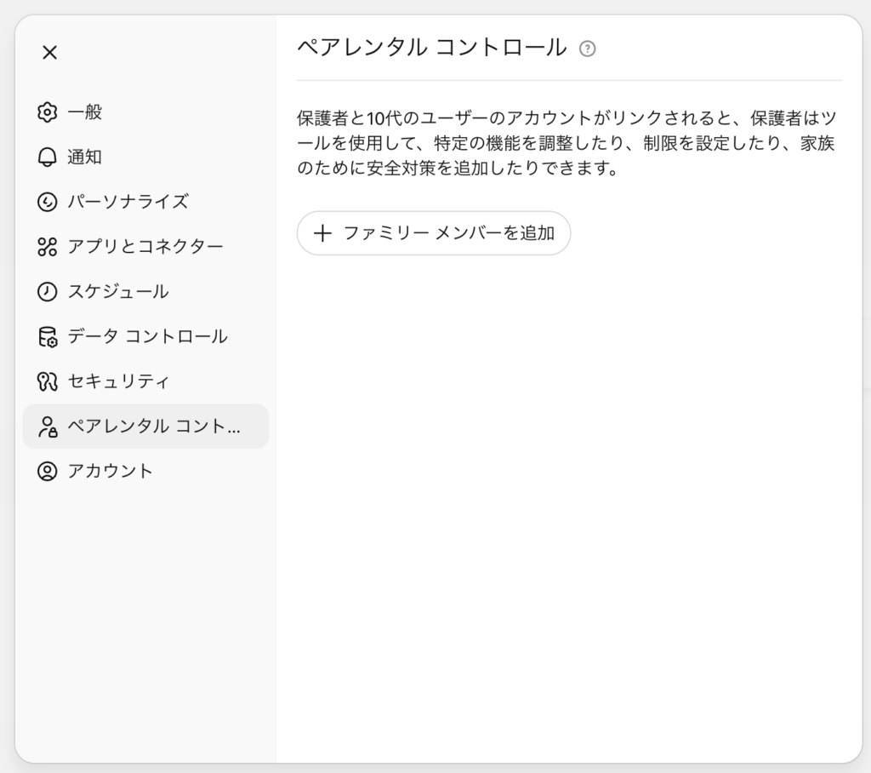Image resolution: width=871 pixels, height=773 pixels.
Task: Click the clock icon for スケジュール
Action: [x=47, y=292]
